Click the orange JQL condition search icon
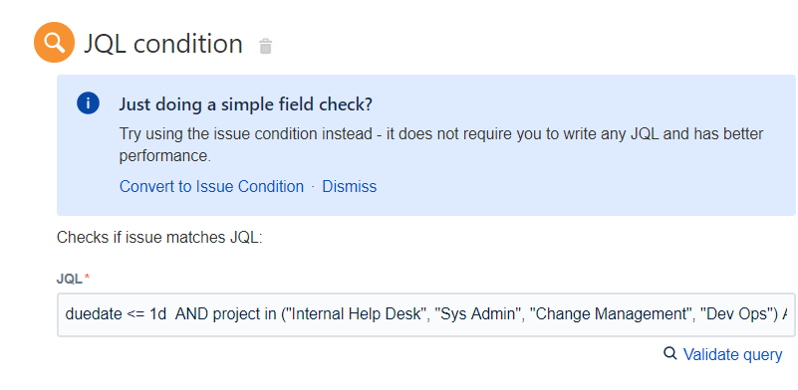Screen dimensions: 798x390 coord(54,42)
